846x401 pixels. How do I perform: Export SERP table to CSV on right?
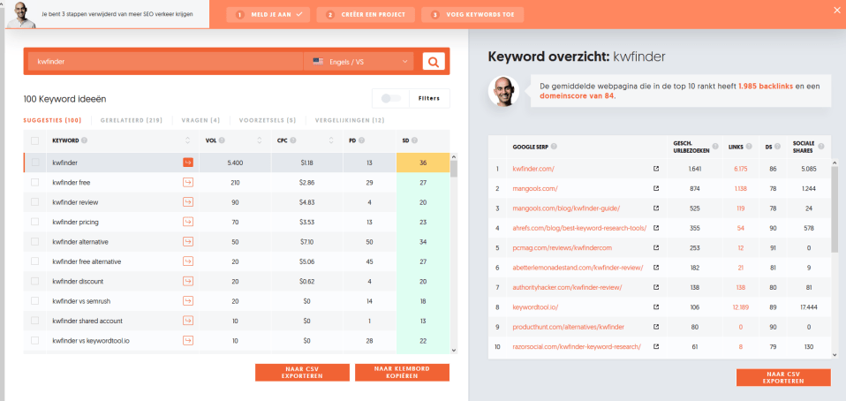pyautogui.click(x=783, y=378)
